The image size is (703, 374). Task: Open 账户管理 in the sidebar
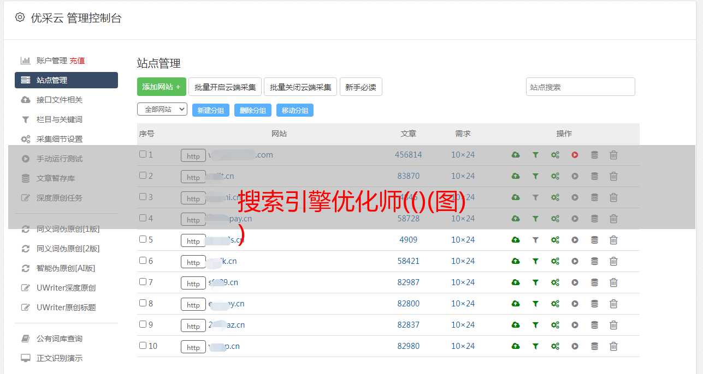click(x=52, y=61)
